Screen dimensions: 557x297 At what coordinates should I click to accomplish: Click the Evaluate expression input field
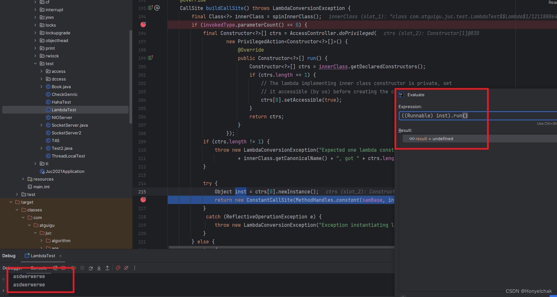pyautogui.click(x=478, y=116)
